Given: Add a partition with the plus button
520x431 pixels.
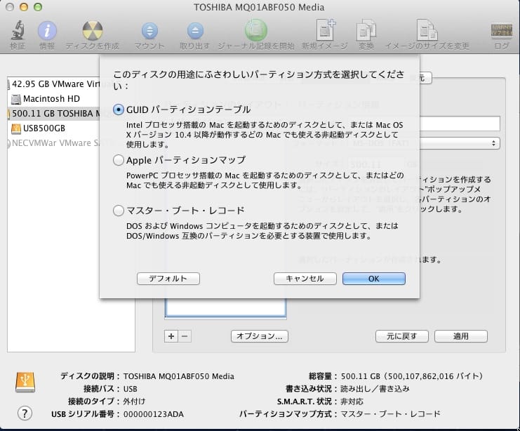Looking at the screenshot, I should [171, 336].
